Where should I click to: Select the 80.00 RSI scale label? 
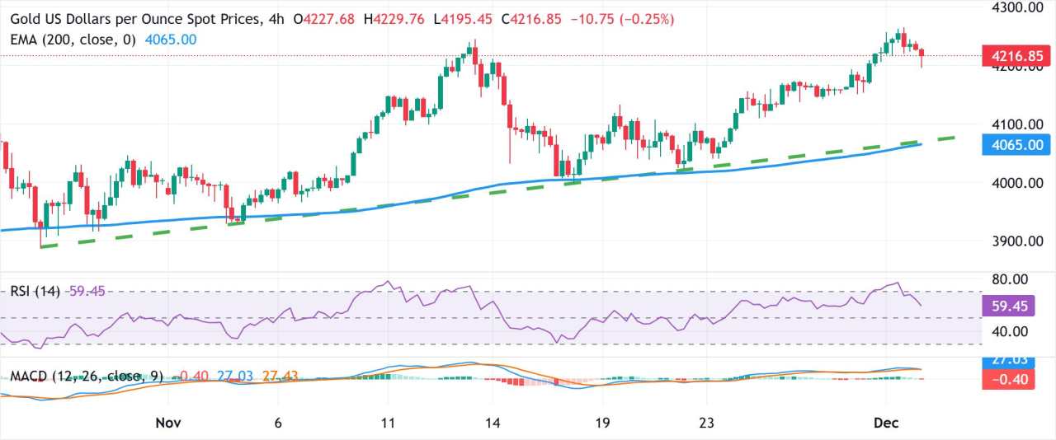pos(1008,279)
